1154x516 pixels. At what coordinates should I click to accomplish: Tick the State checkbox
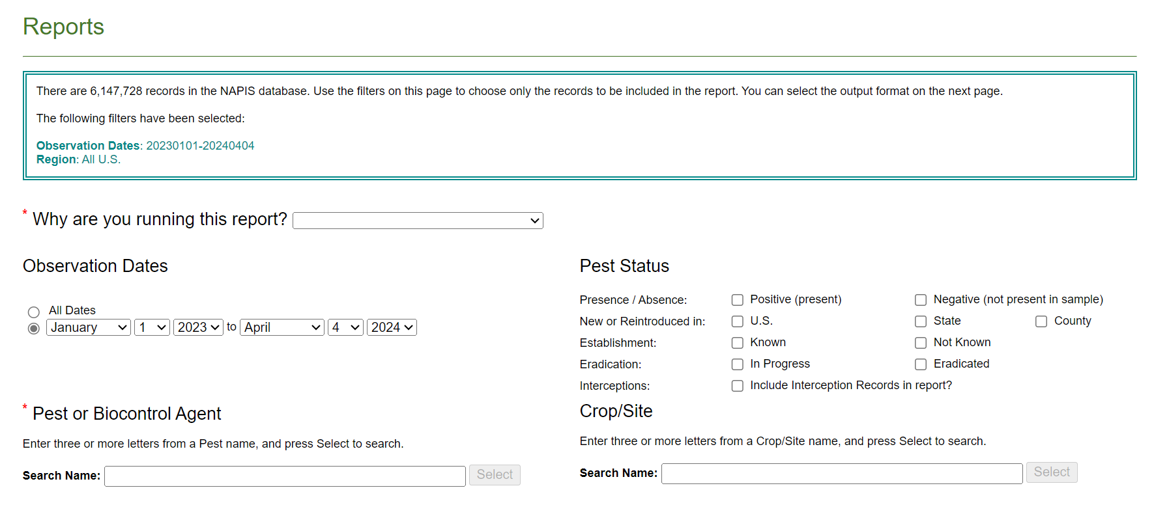pos(921,321)
